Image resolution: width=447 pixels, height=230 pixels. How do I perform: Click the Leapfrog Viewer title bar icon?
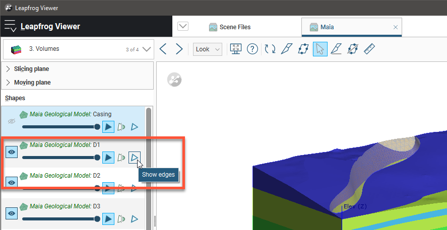pos(9,8)
